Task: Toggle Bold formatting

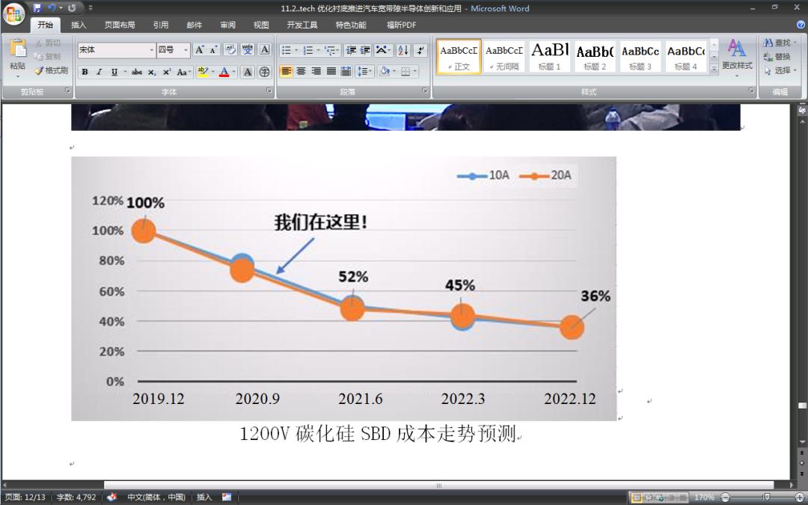Action: coord(85,72)
